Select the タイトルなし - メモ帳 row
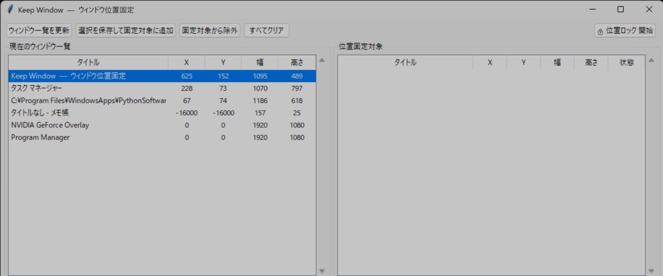The image size is (663, 276). 163,113
